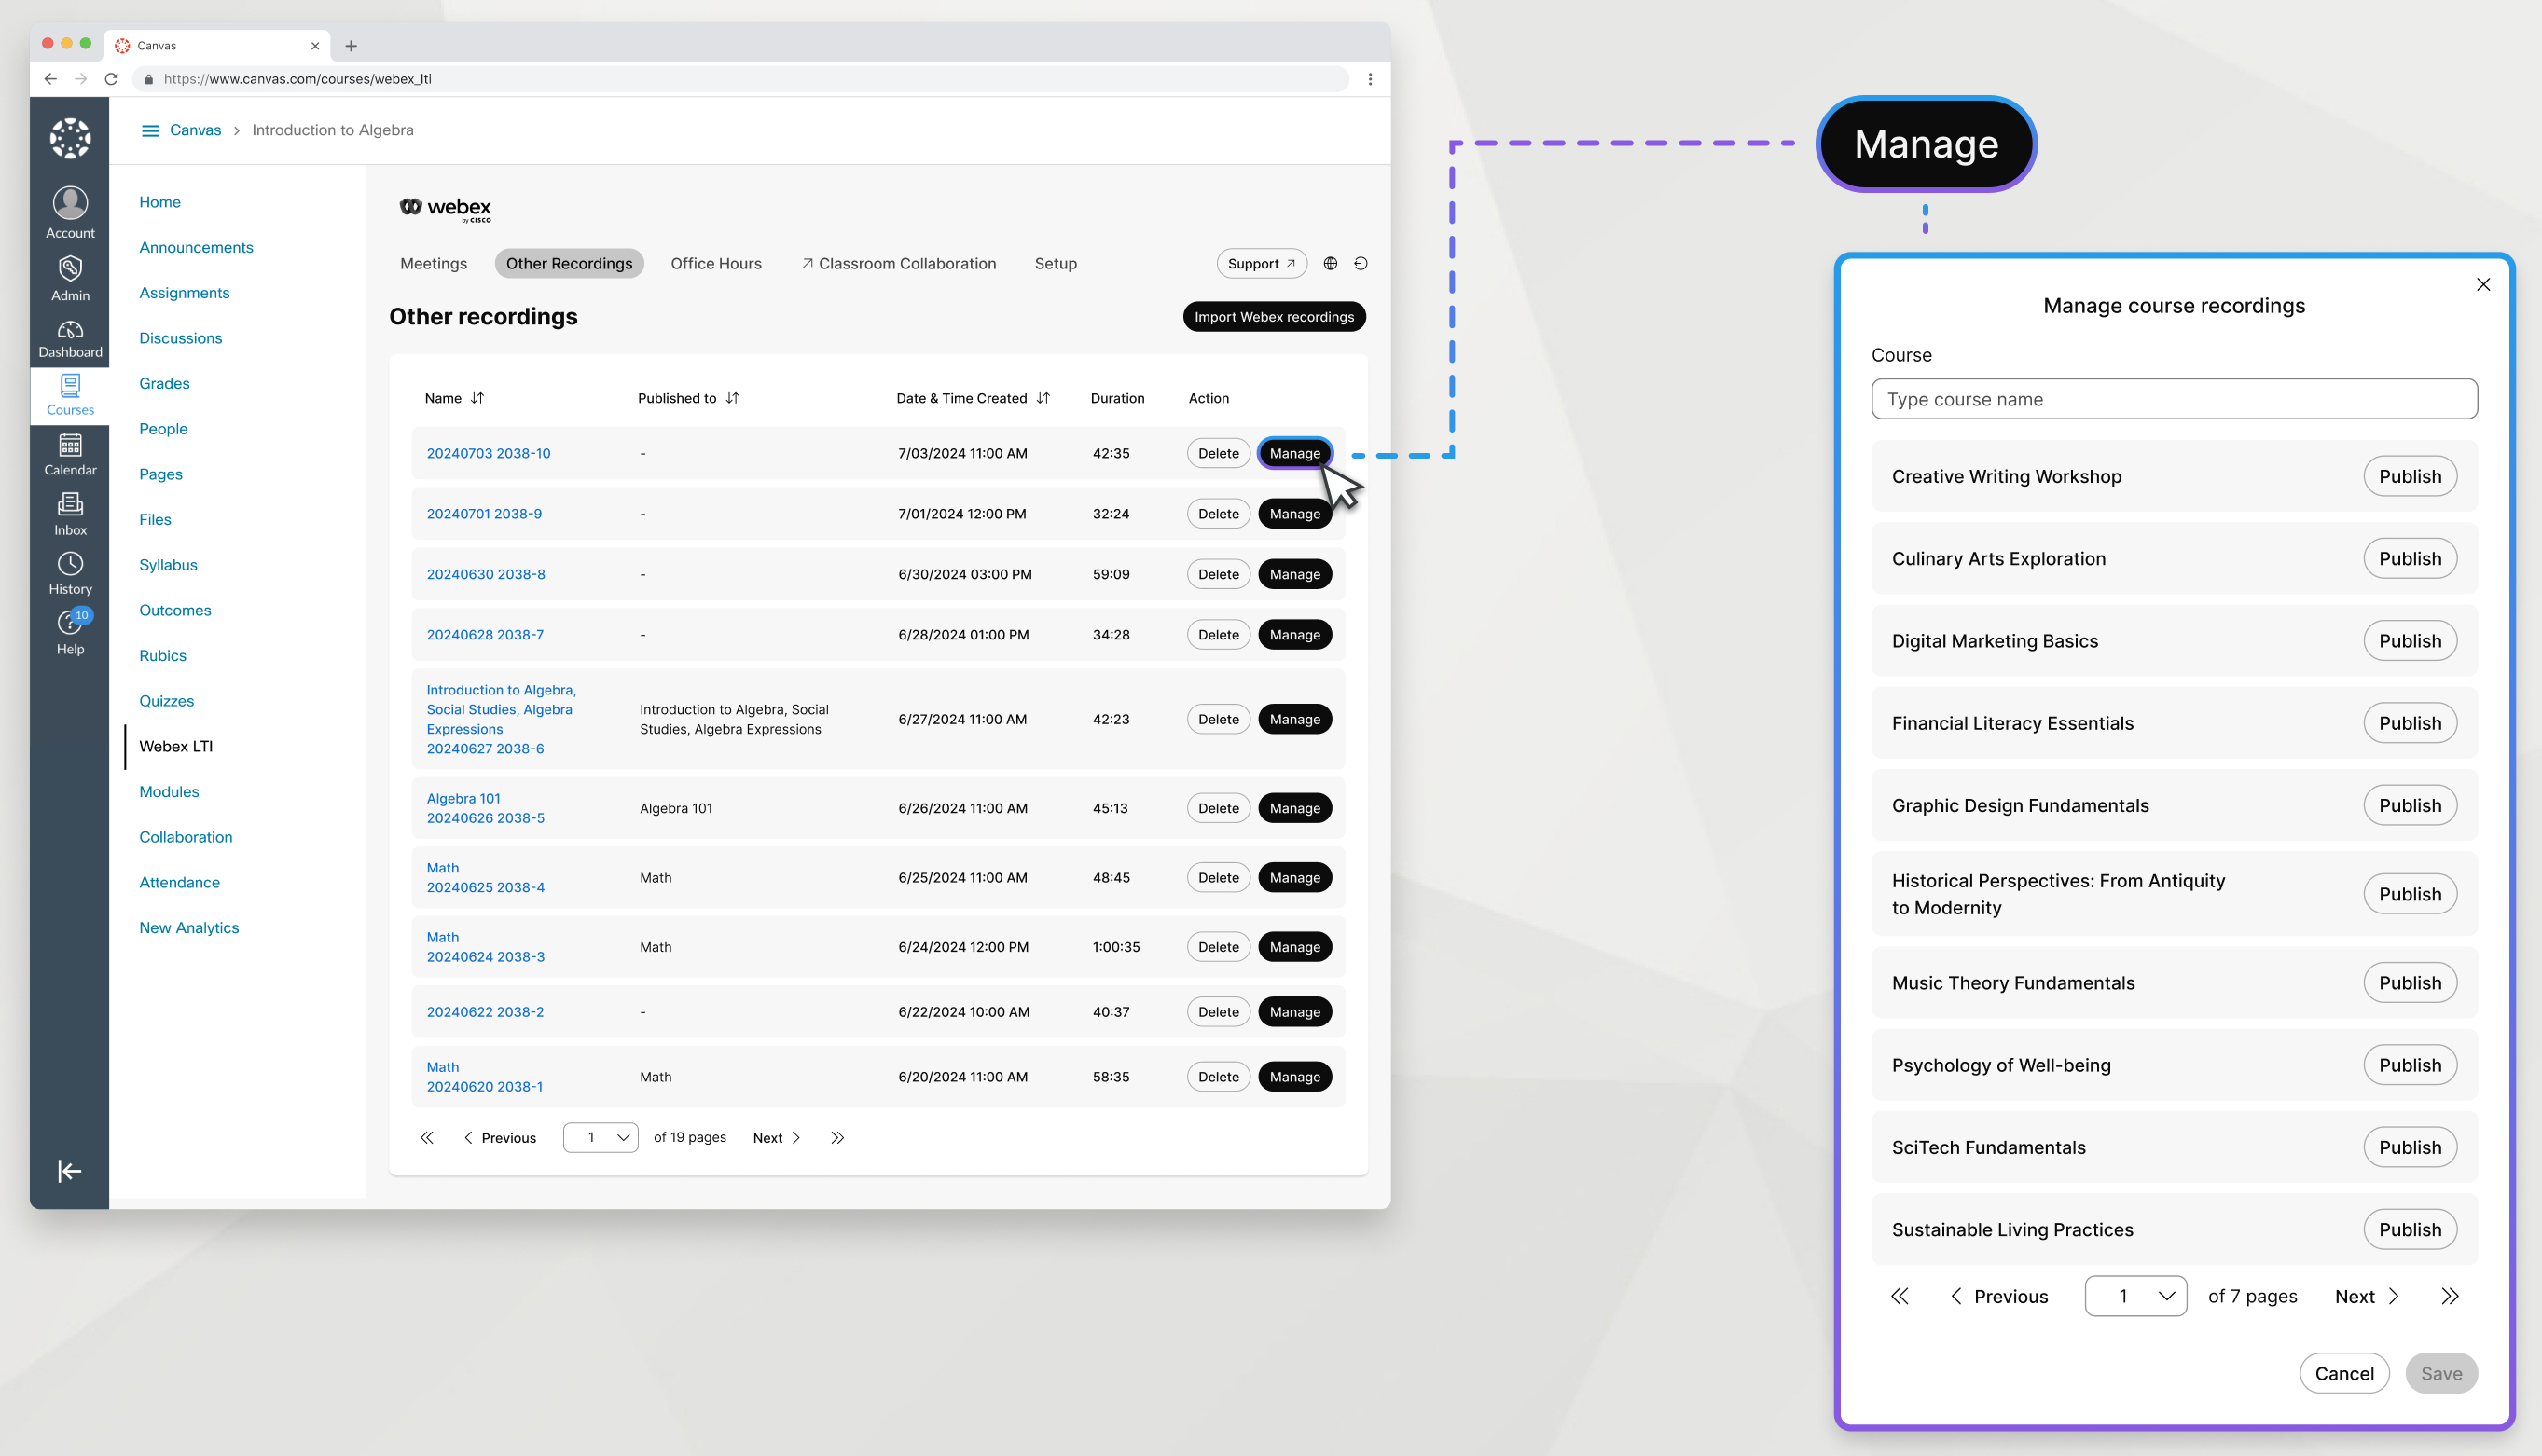Toggle the Name column sort order
This screenshot has height=1456, width=2542.
pyautogui.click(x=477, y=398)
